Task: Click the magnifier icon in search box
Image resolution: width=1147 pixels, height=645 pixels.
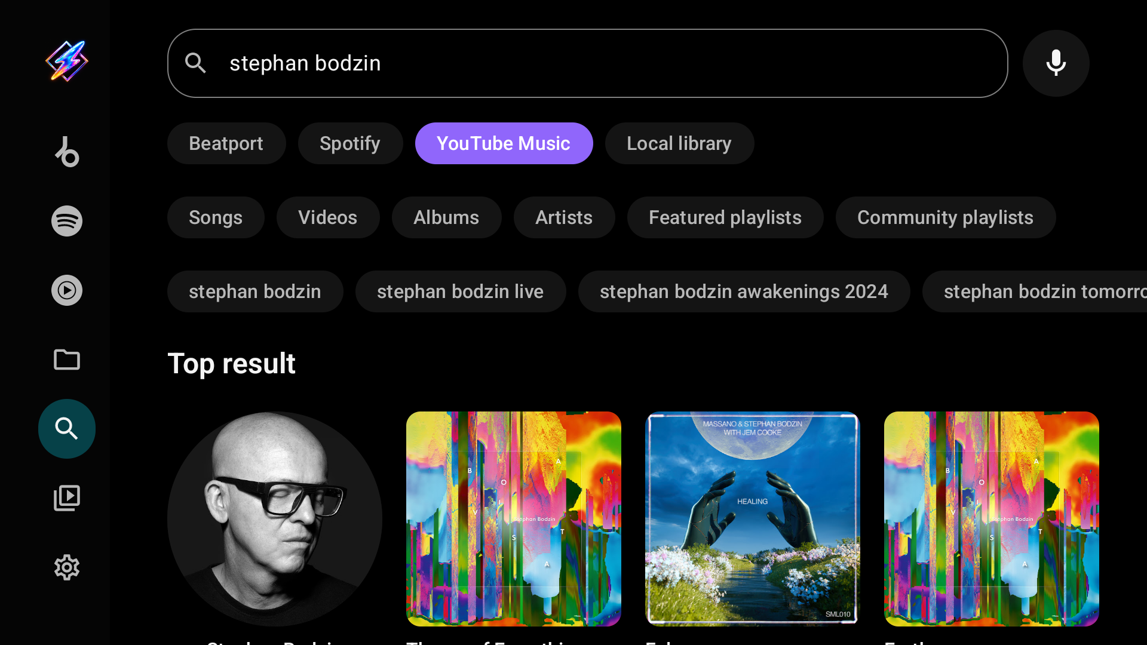Action: 196,63
